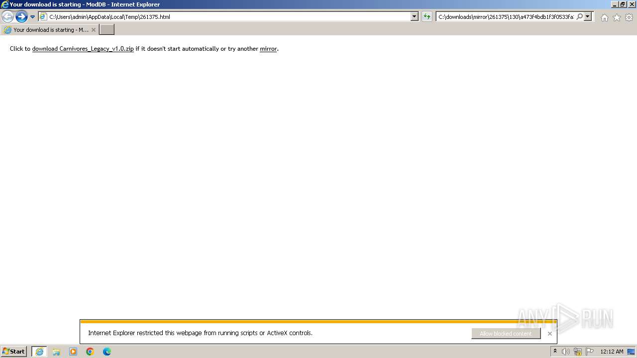Click the 12:12 AM clock

(612, 352)
